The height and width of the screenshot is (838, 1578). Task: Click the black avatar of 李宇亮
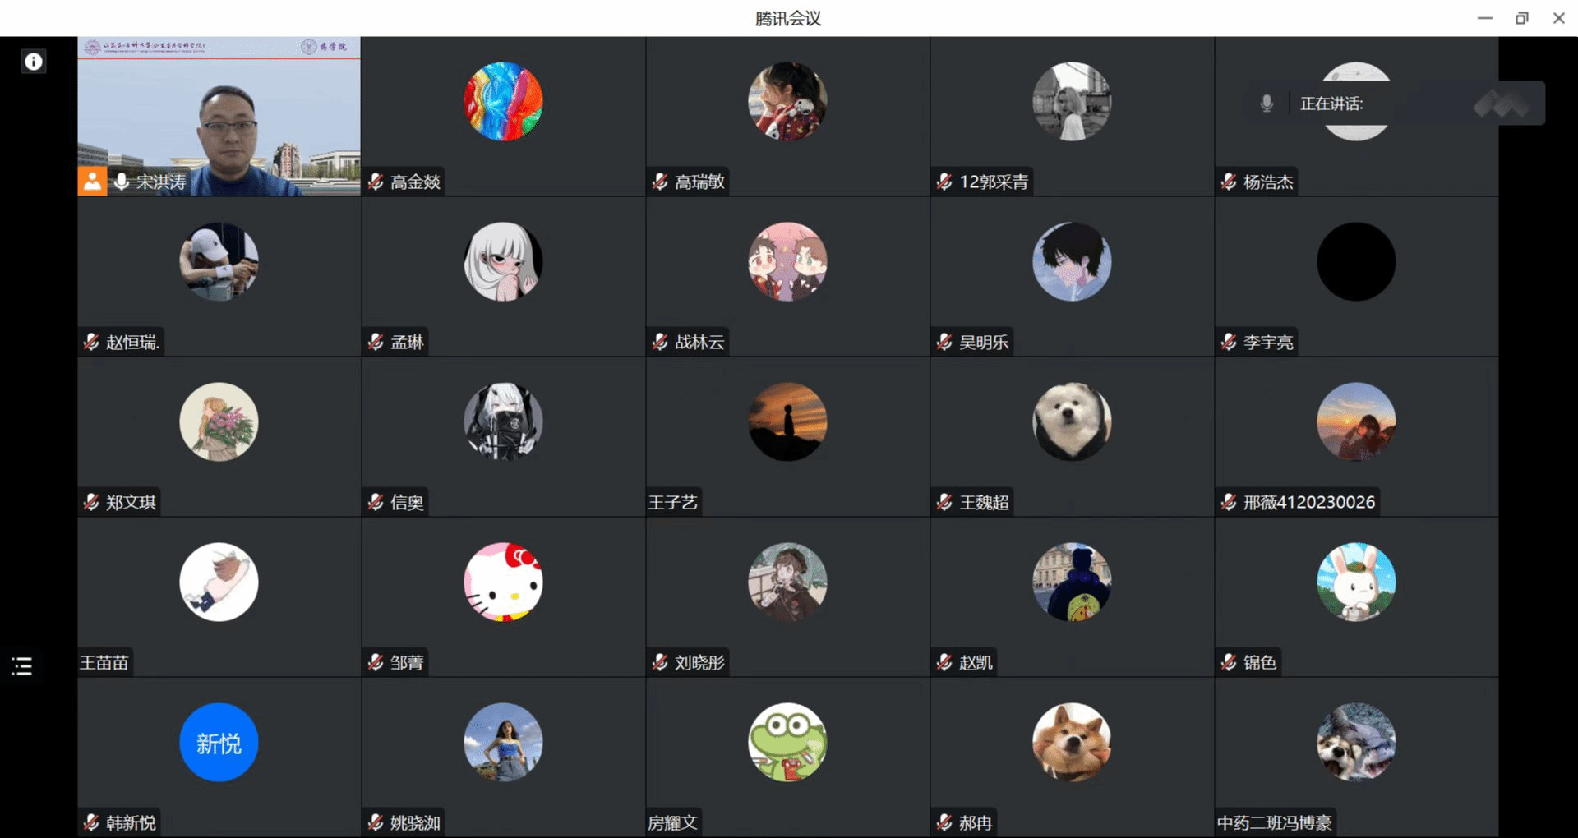pyautogui.click(x=1356, y=261)
